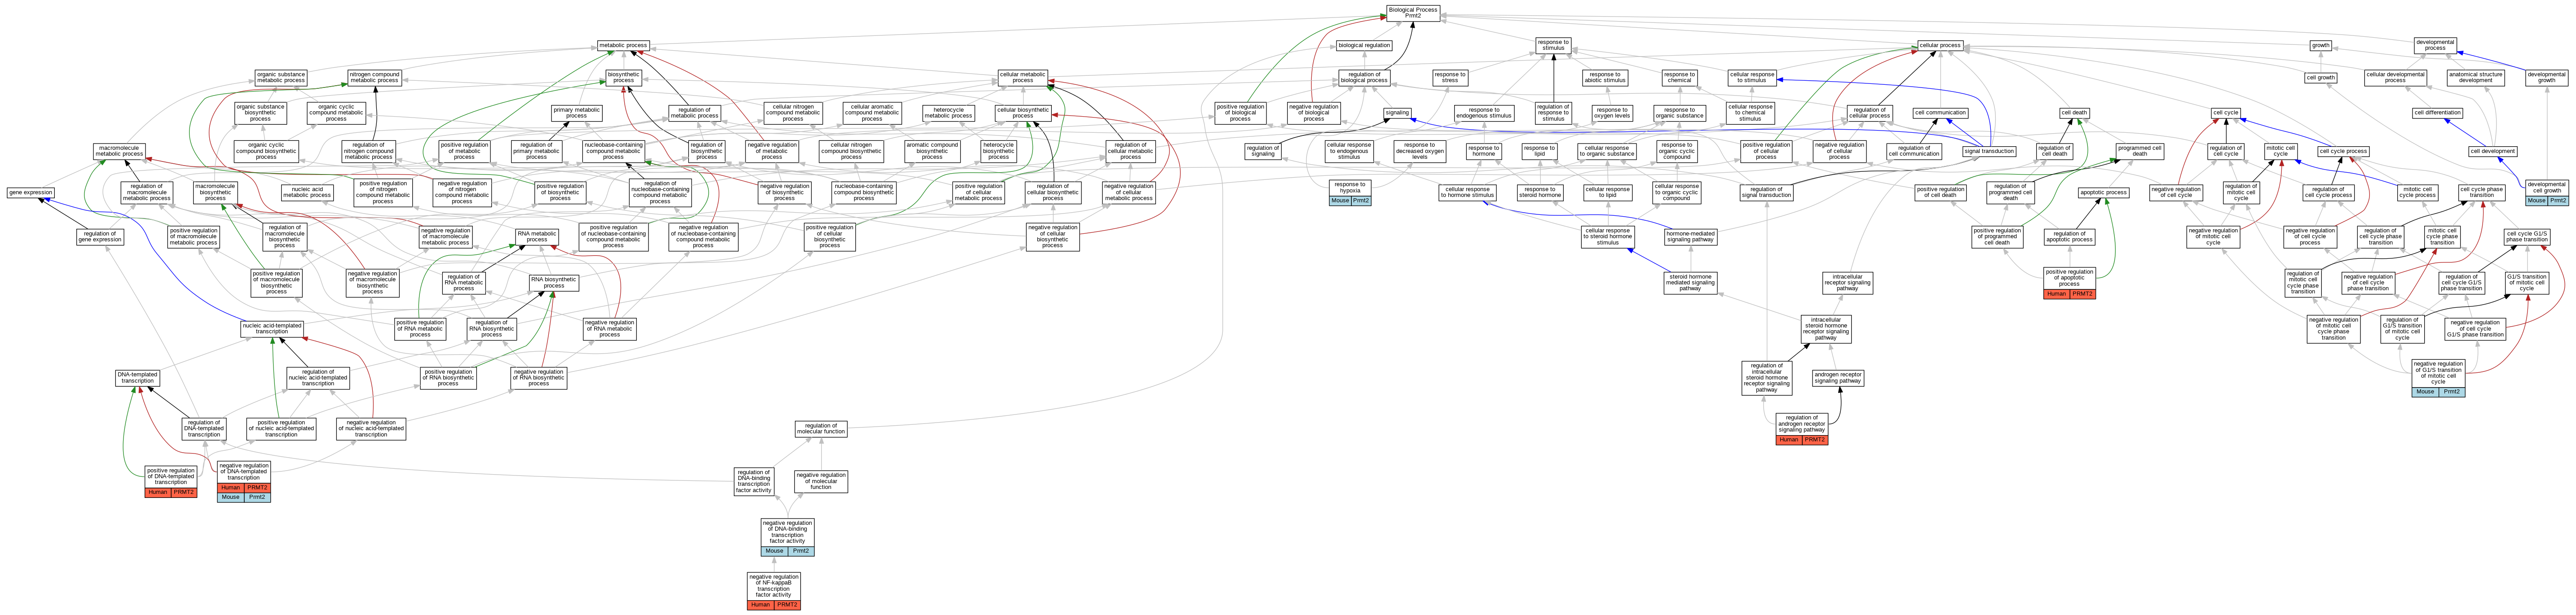
Task: Click the 'programmed cell death' node
Action: pyautogui.click(x=2139, y=151)
